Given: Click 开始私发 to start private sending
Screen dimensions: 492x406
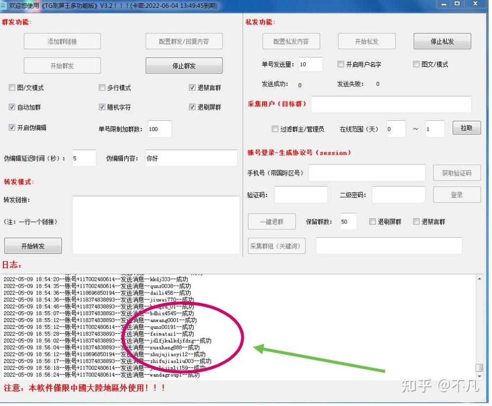Looking at the screenshot, I should click(366, 41).
